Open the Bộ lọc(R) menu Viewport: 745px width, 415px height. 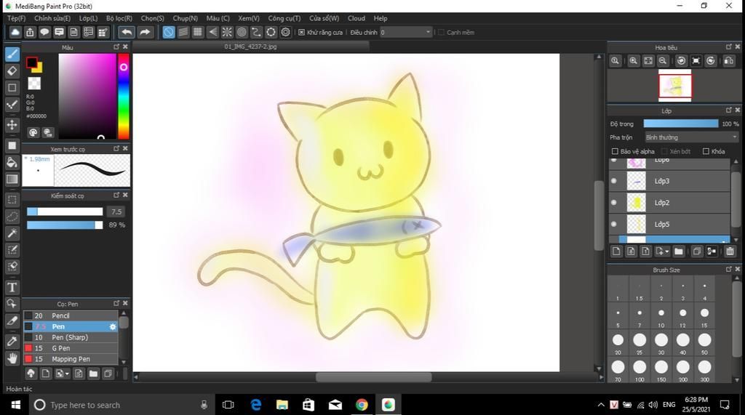119,18
